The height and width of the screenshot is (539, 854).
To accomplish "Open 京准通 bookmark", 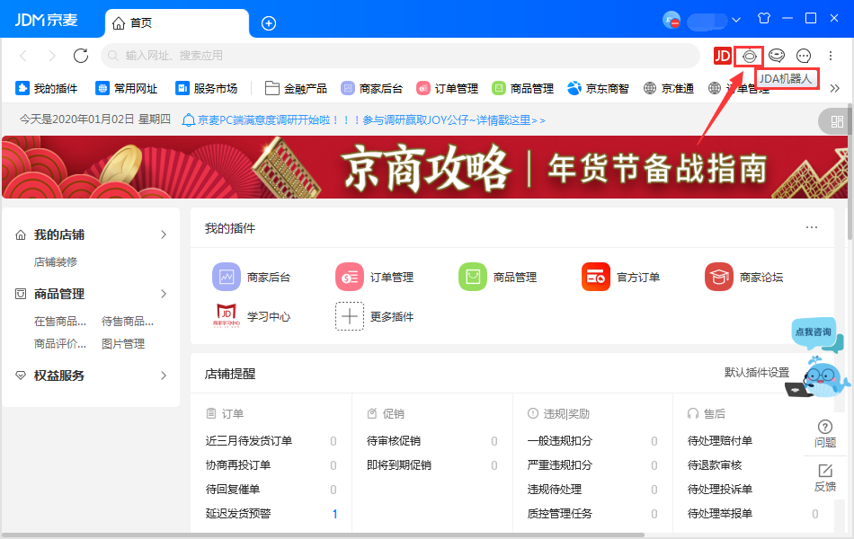I will [669, 88].
